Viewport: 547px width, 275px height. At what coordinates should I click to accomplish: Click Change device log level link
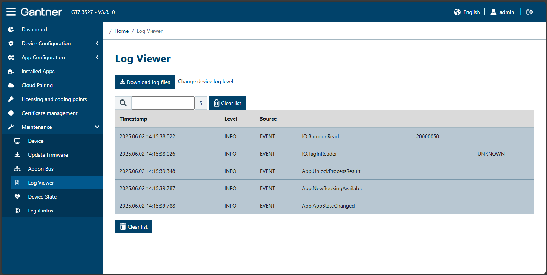click(x=206, y=81)
